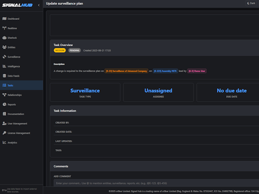Click the SignalHub logo
Image resolution: width=259 pixels, height=194 pixels.
click(17, 5)
